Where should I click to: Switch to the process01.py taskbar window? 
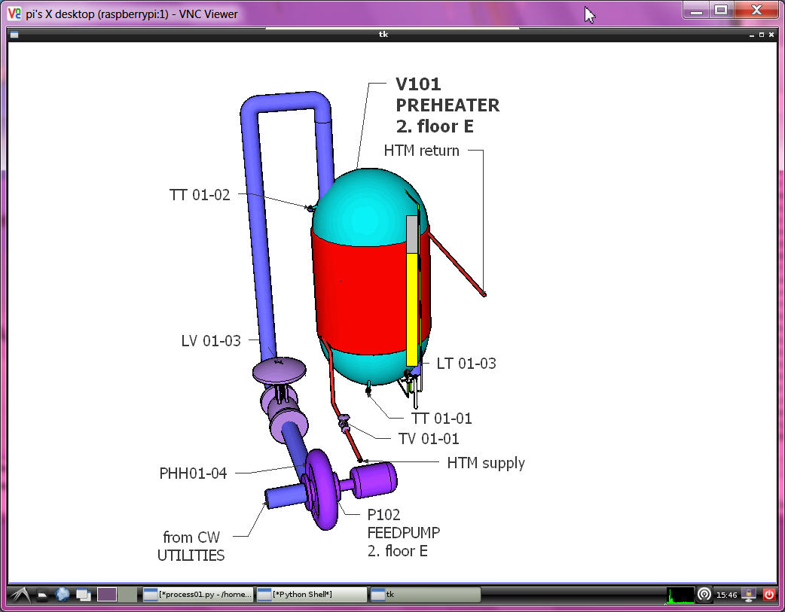click(x=198, y=595)
